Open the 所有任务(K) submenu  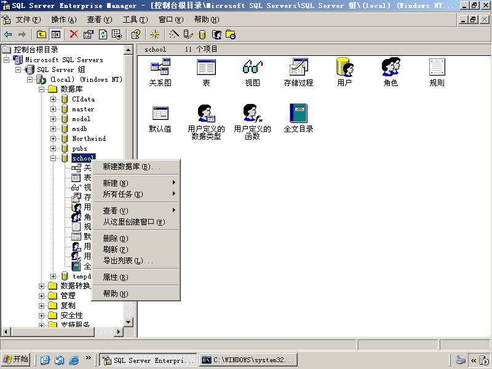136,194
